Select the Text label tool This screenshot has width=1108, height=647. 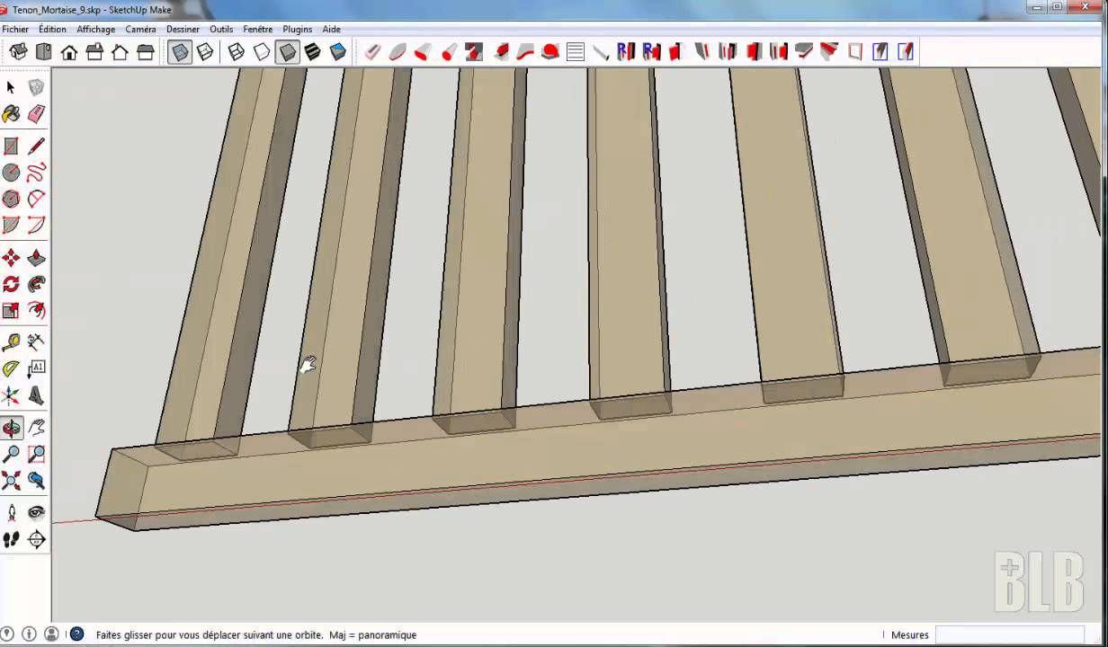[36, 368]
